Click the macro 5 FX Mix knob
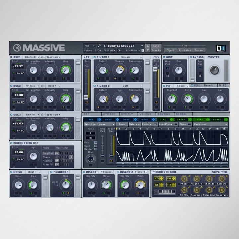Viewport: 239px width, 239px height. 184,190
